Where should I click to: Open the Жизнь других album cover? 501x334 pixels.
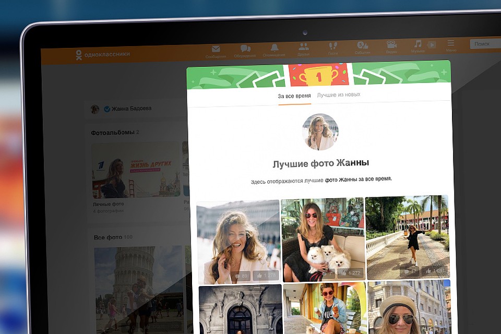tap(136, 170)
